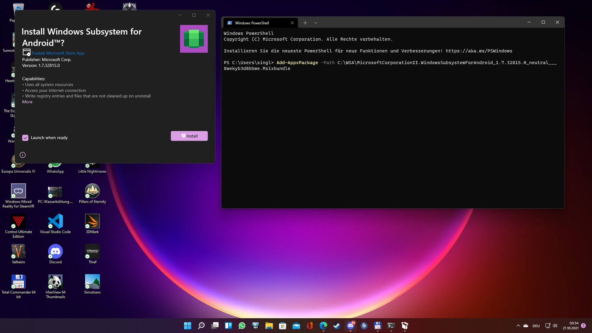Switch DEU keyboard language indicator
This screenshot has width=592, height=333.
tap(536, 326)
